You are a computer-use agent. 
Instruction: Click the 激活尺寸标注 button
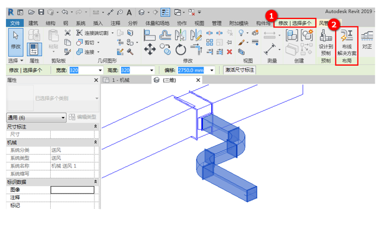click(x=239, y=70)
